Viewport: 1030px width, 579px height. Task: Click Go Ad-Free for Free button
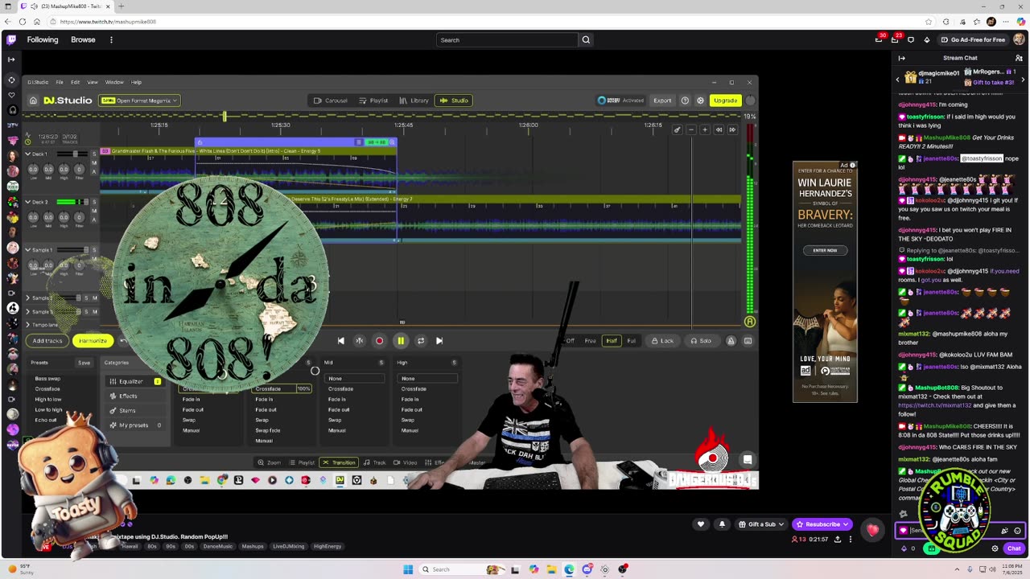974,39
